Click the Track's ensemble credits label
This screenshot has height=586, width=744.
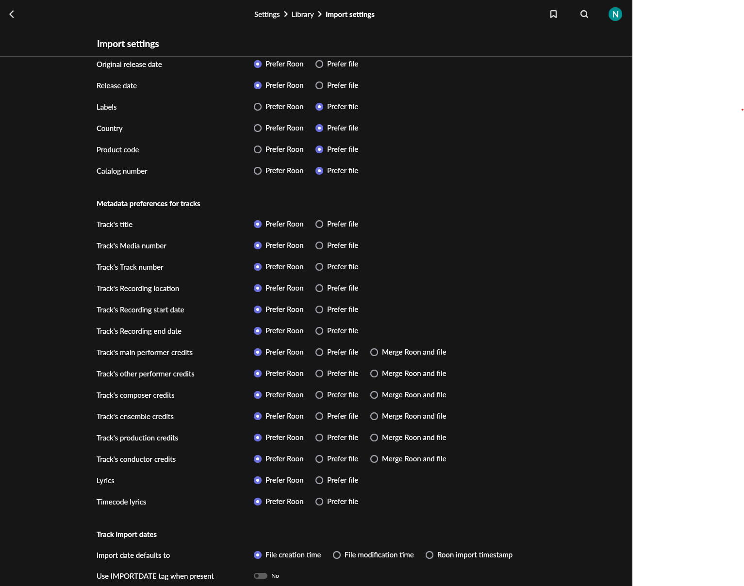click(x=135, y=417)
